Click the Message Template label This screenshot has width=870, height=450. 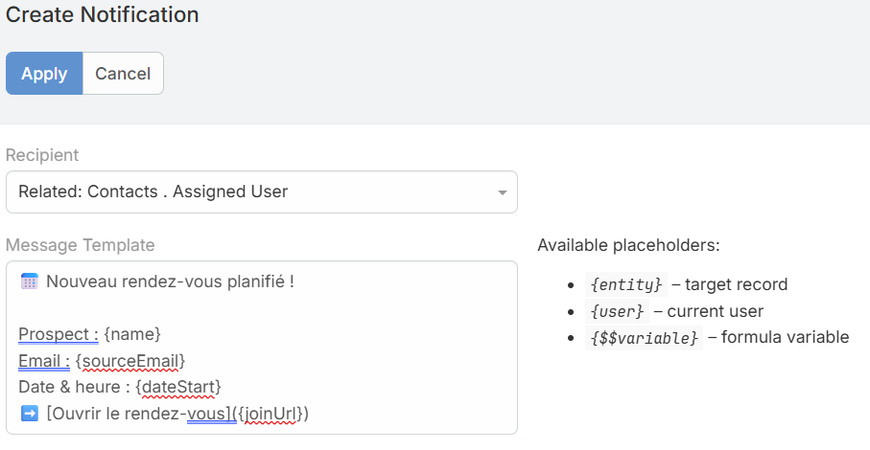(80, 245)
